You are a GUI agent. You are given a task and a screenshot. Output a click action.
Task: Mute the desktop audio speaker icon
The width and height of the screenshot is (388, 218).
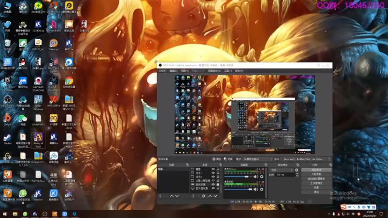[256, 189]
